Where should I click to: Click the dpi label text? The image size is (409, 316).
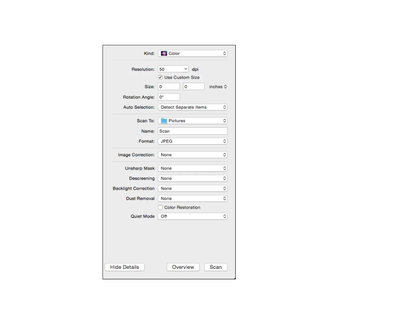[195, 69]
